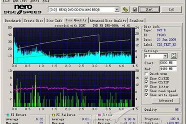Click the PI Errors graph area

(x=74, y=46)
